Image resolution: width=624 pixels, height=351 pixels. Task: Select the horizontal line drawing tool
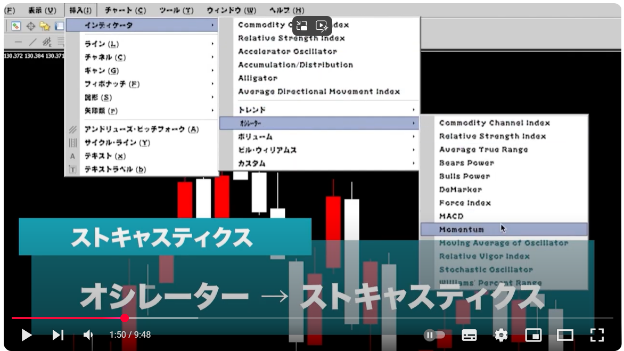point(18,42)
